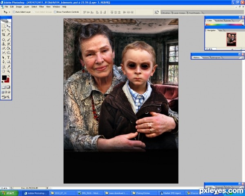
Task: Select the Hand tool
Action: tap(4, 71)
